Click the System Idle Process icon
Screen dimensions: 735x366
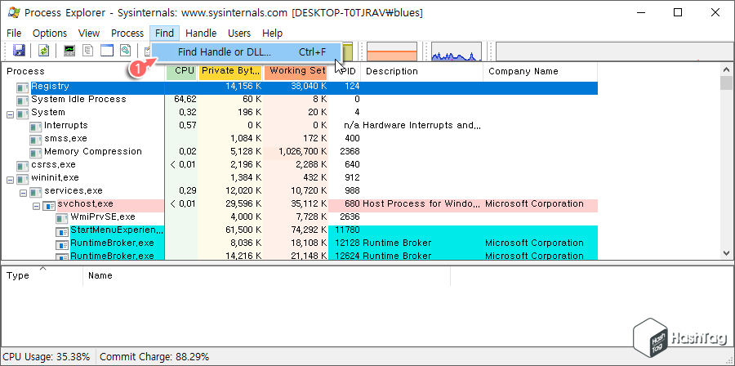click(x=23, y=100)
